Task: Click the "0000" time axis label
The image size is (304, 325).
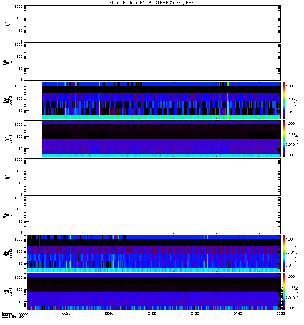Action: click(x=24, y=314)
